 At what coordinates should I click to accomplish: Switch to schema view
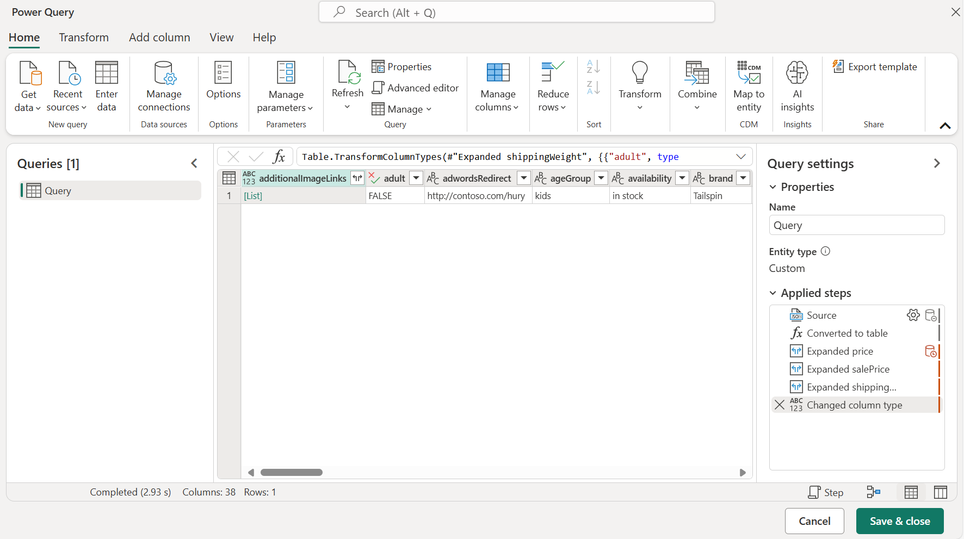(941, 492)
